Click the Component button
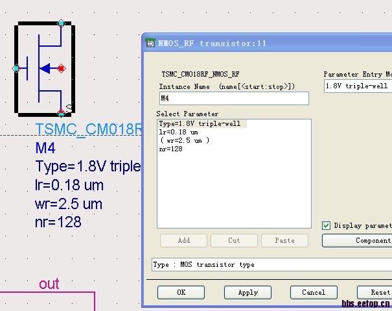 [x=357, y=241]
